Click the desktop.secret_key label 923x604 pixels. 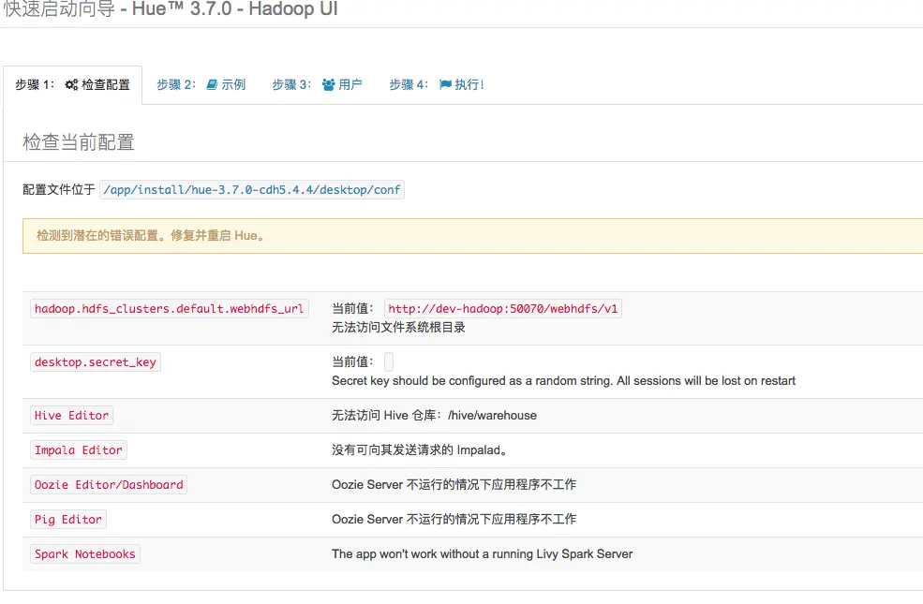tap(96, 362)
